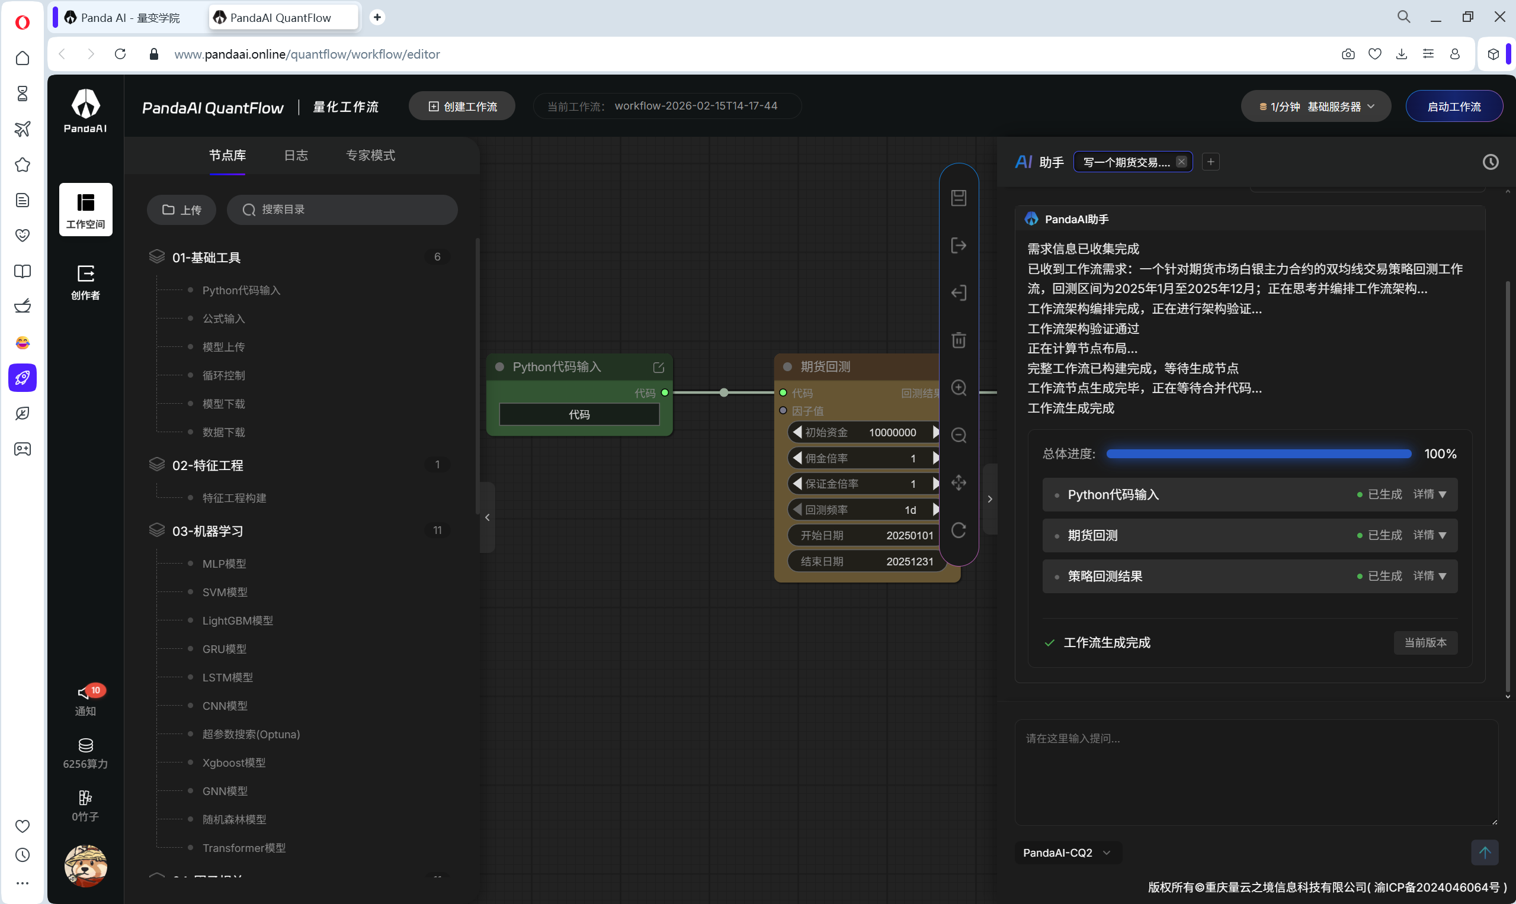Decrease 佣金倍率 value with left arrow
Screen dimensions: 1516x904
tap(797, 458)
